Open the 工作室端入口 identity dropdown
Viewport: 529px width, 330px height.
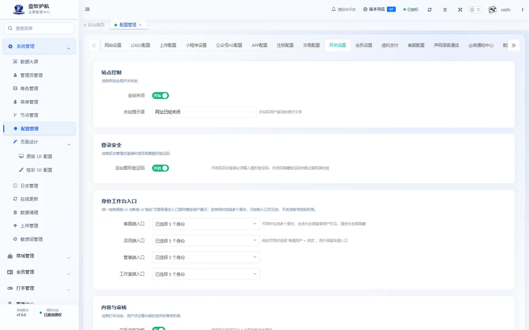[x=206, y=274]
